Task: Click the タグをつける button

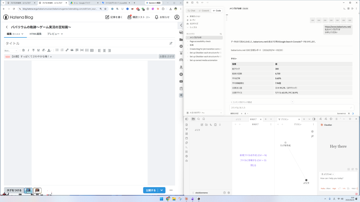Action: coord(14,190)
